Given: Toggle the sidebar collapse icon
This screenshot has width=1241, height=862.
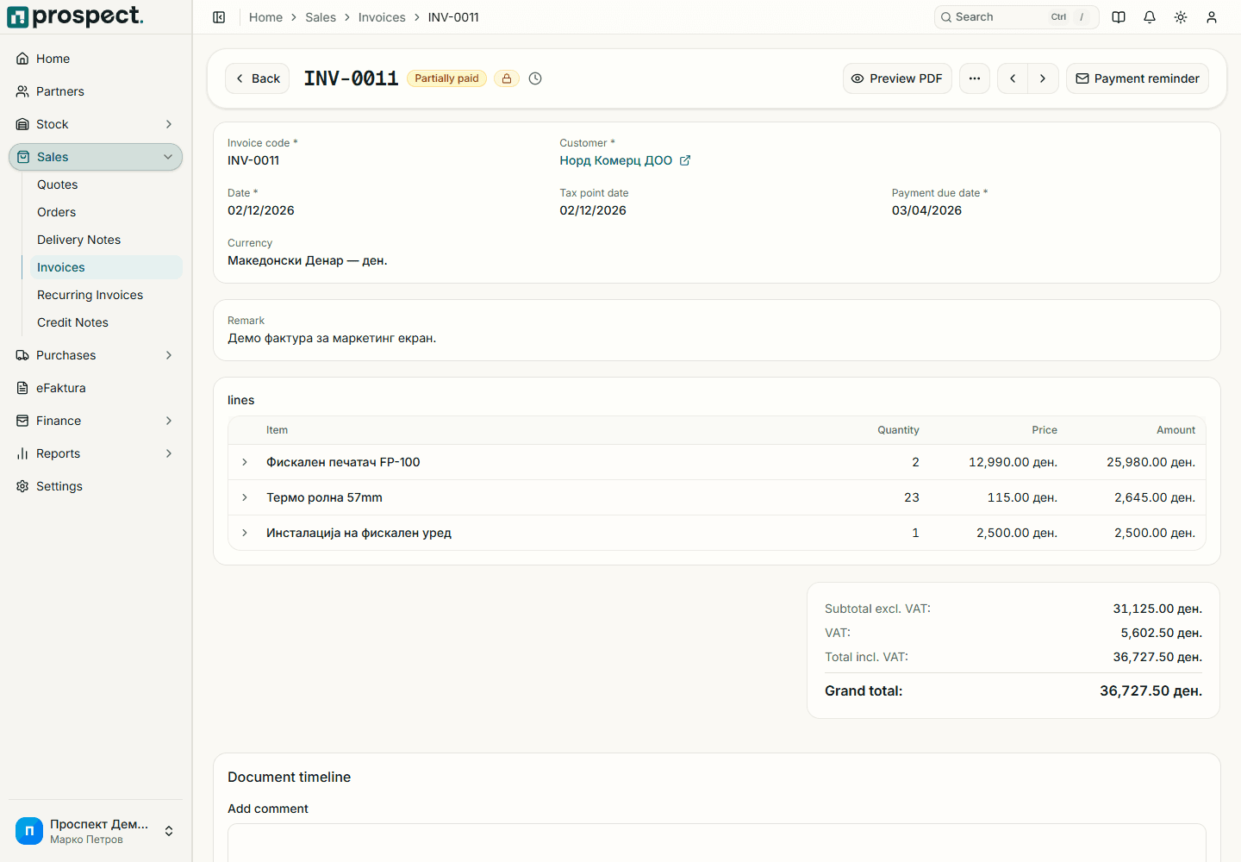Looking at the screenshot, I should 219,17.
